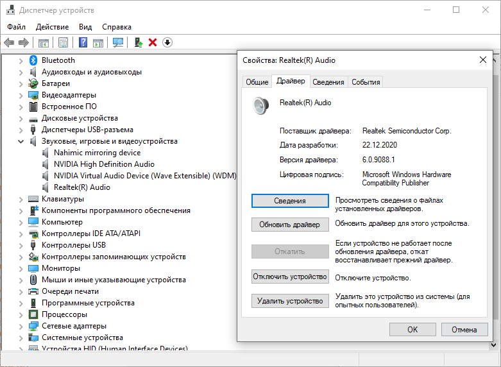Viewport: 501px width, 367px height.
Task: Click the action pane toggle toolbar icon
Action: click(98, 42)
